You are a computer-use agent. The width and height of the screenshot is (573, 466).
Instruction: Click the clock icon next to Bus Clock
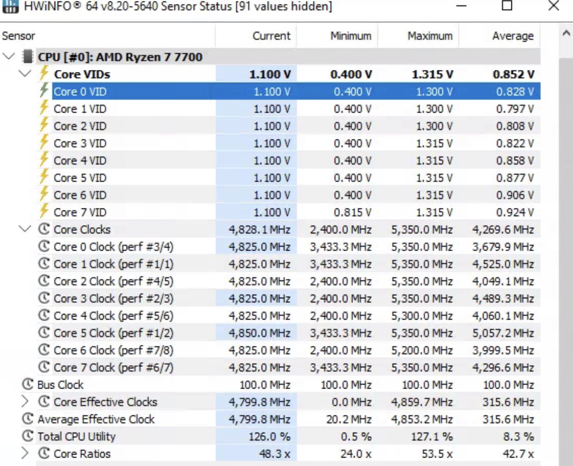28,384
